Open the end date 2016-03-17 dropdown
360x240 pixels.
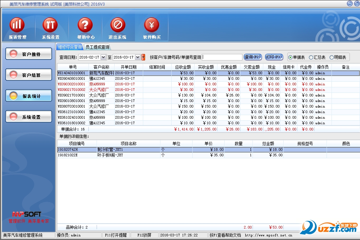[x=138, y=57]
